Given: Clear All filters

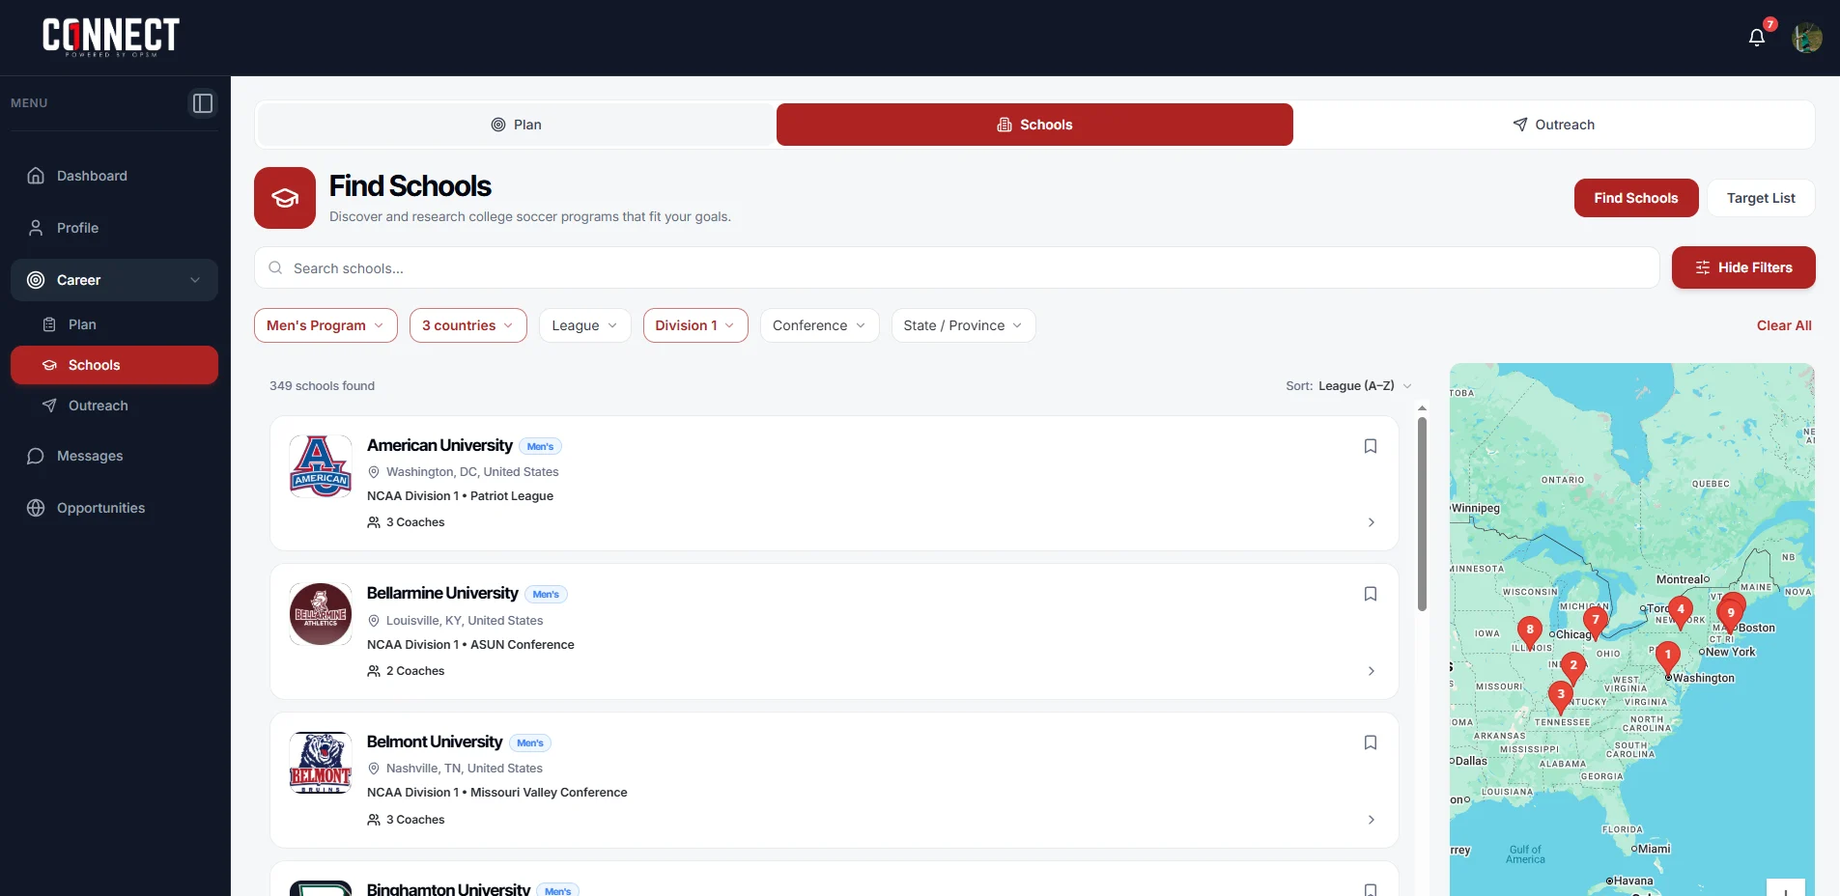Looking at the screenshot, I should click(x=1784, y=325).
